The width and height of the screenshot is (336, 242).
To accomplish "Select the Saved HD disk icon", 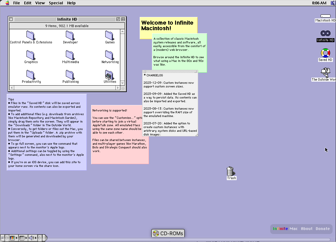I will [x=325, y=53].
